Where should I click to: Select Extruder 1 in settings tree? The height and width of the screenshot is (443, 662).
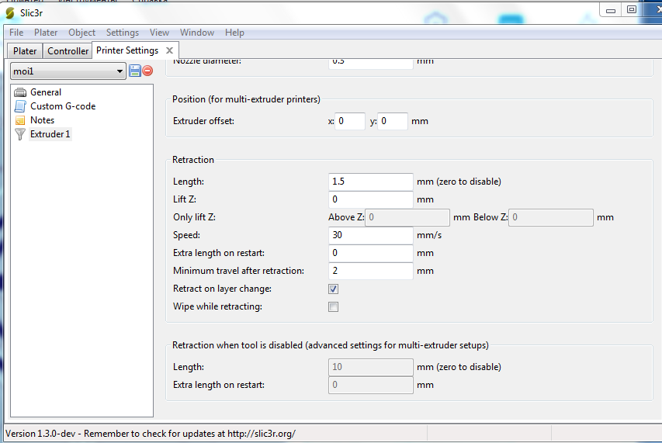coord(50,134)
